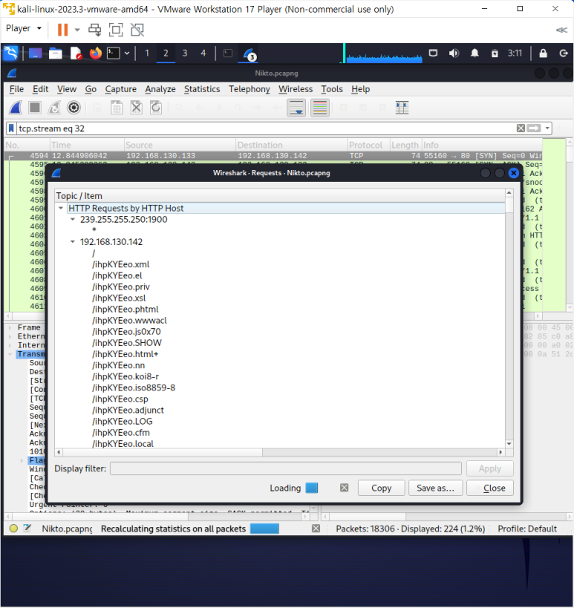
Task: Clear the display filter with X icon
Action: click(x=521, y=128)
